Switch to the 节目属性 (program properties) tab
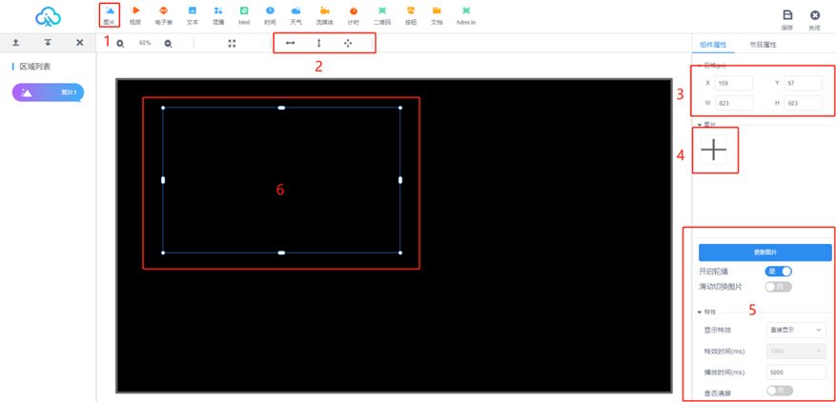This screenshot has width=836, height=402. pyautogui.click(x=765, y=44)
